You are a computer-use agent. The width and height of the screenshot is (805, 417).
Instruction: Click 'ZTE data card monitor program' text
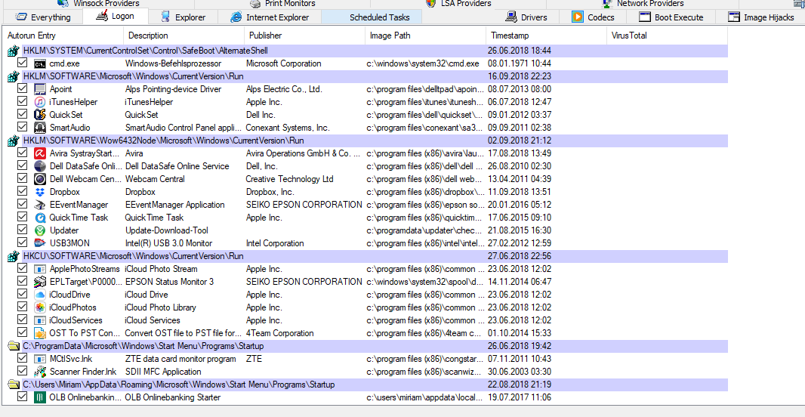(180, 359)
